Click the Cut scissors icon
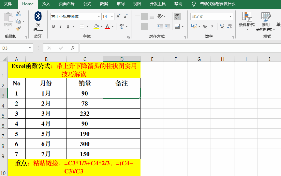Viewport: 281px width, 176px height. point(18,14)
